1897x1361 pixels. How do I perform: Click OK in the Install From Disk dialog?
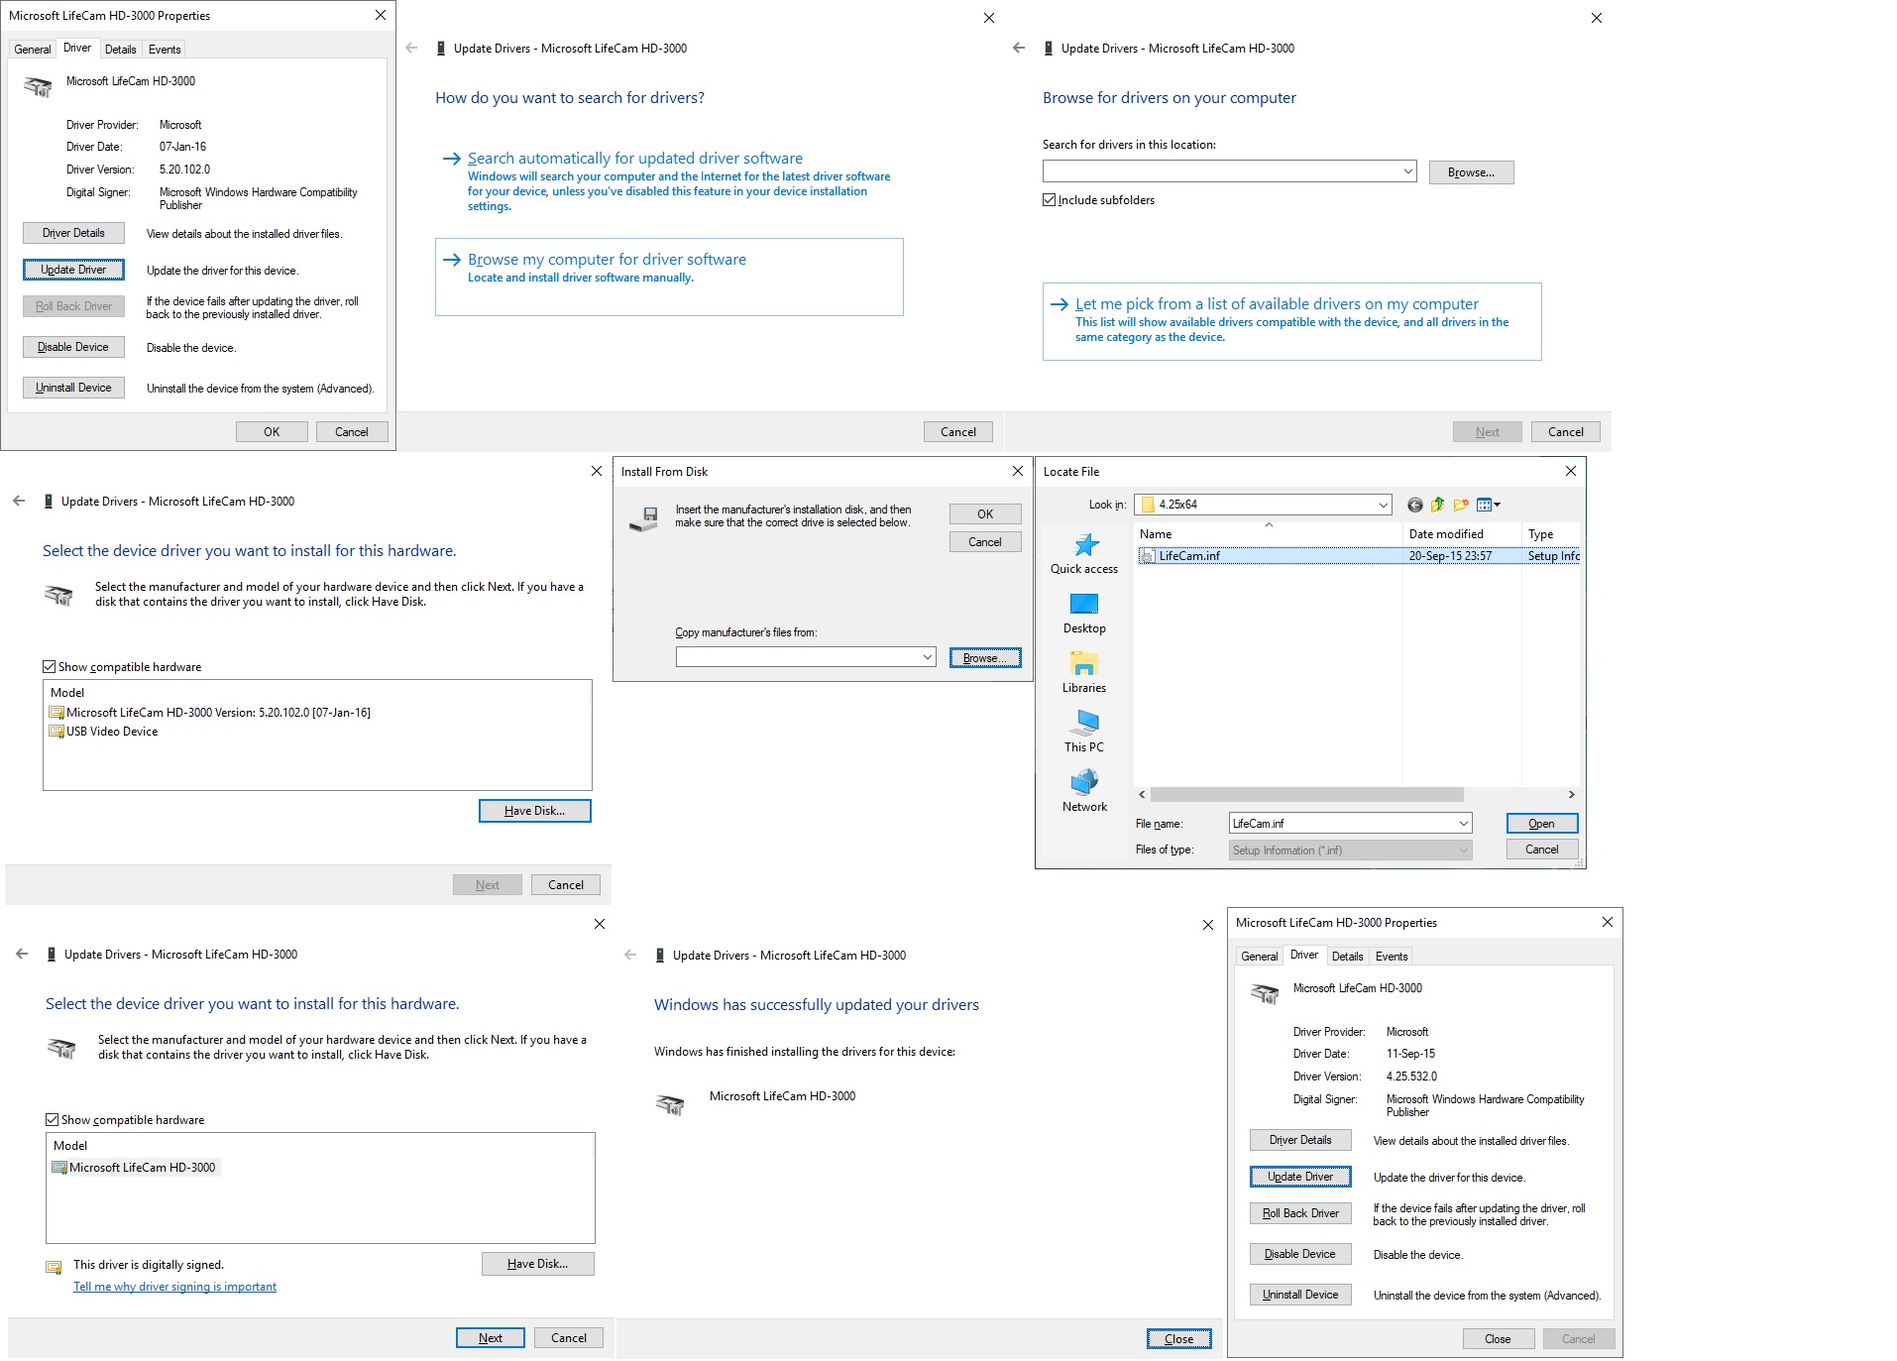click(984, 514)
